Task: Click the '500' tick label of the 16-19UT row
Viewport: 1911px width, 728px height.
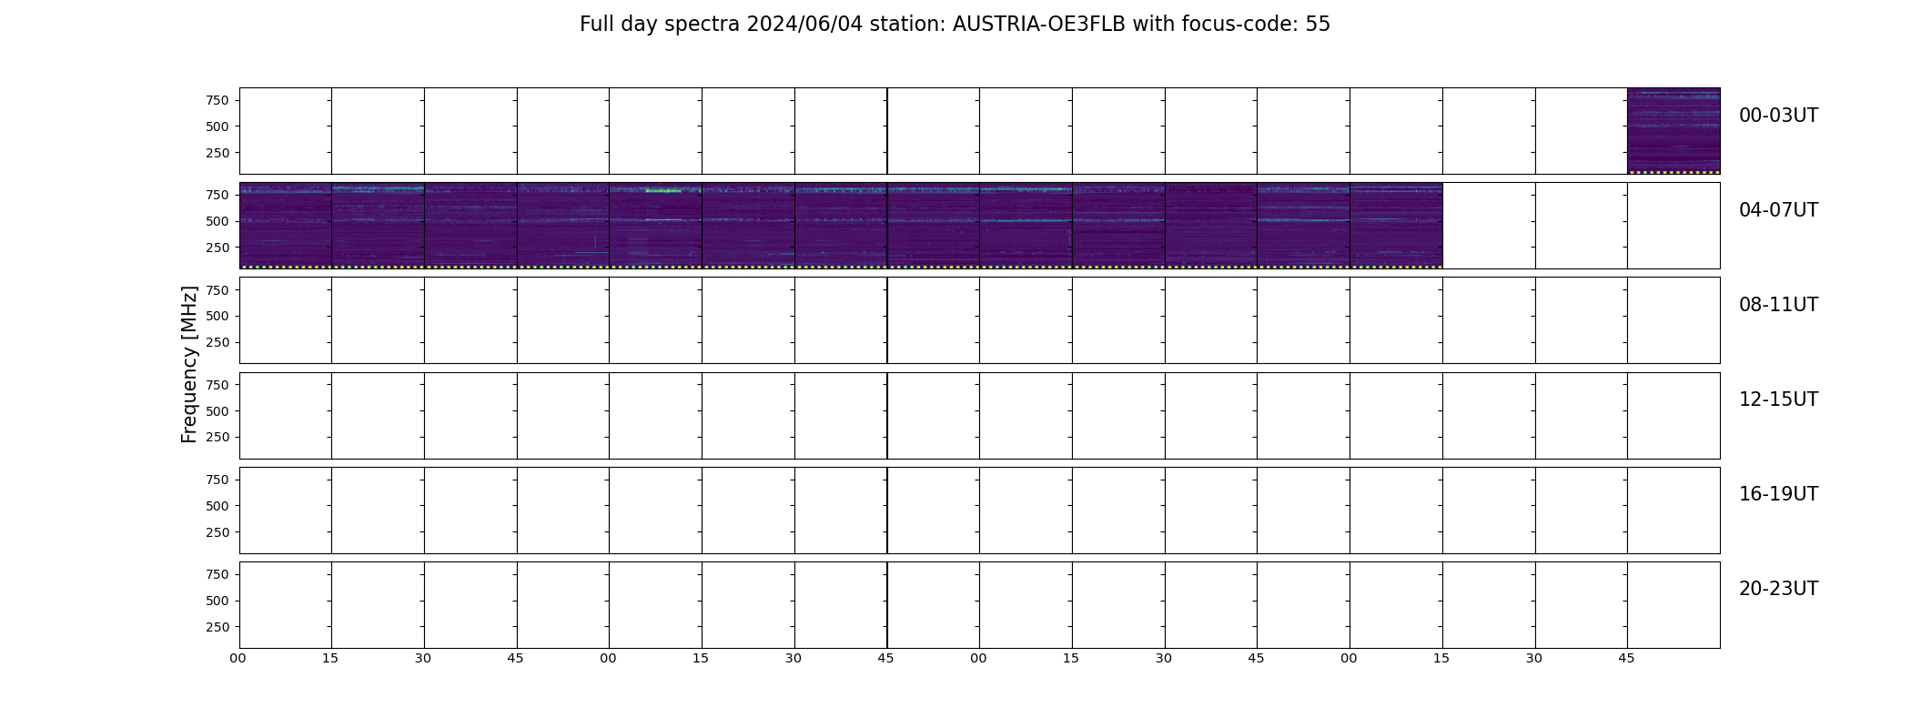Action: coord(217,506)
